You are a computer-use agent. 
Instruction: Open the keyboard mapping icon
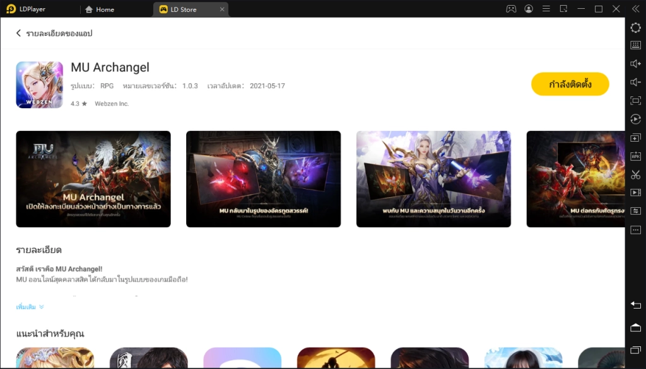636,45
